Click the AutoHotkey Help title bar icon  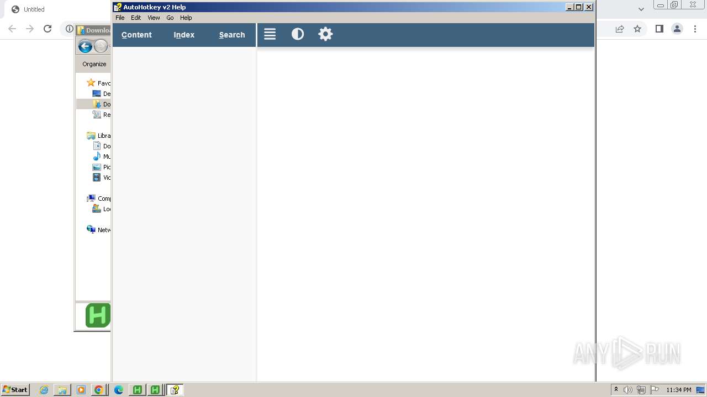point(118,7)
